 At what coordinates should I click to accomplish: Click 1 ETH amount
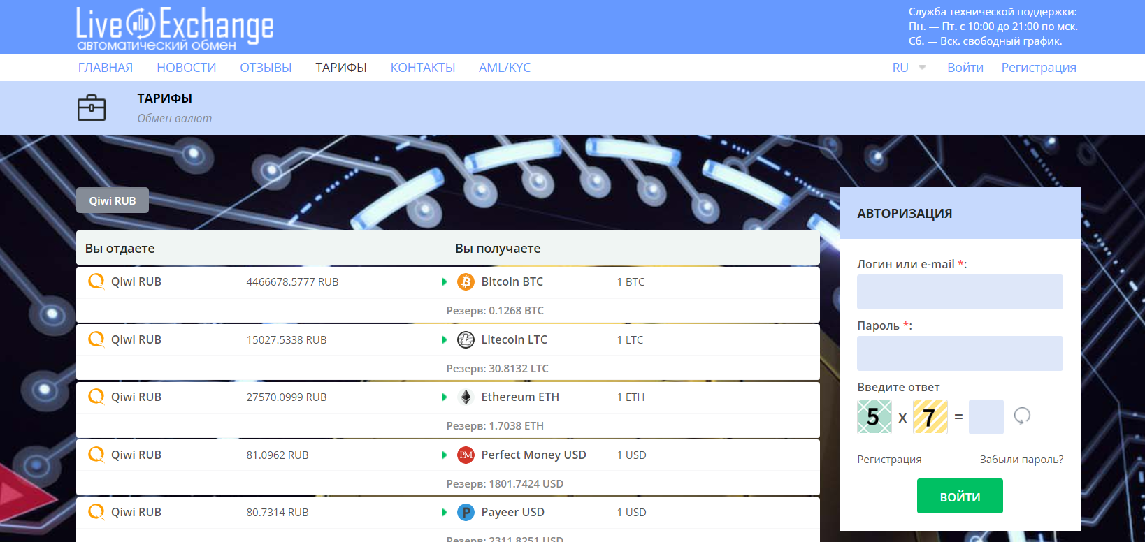point(631,397)
